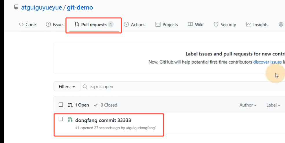This screenshot has width=285, height=143.
Task: Switch to the Code tab
Action: tap(27, 25)
